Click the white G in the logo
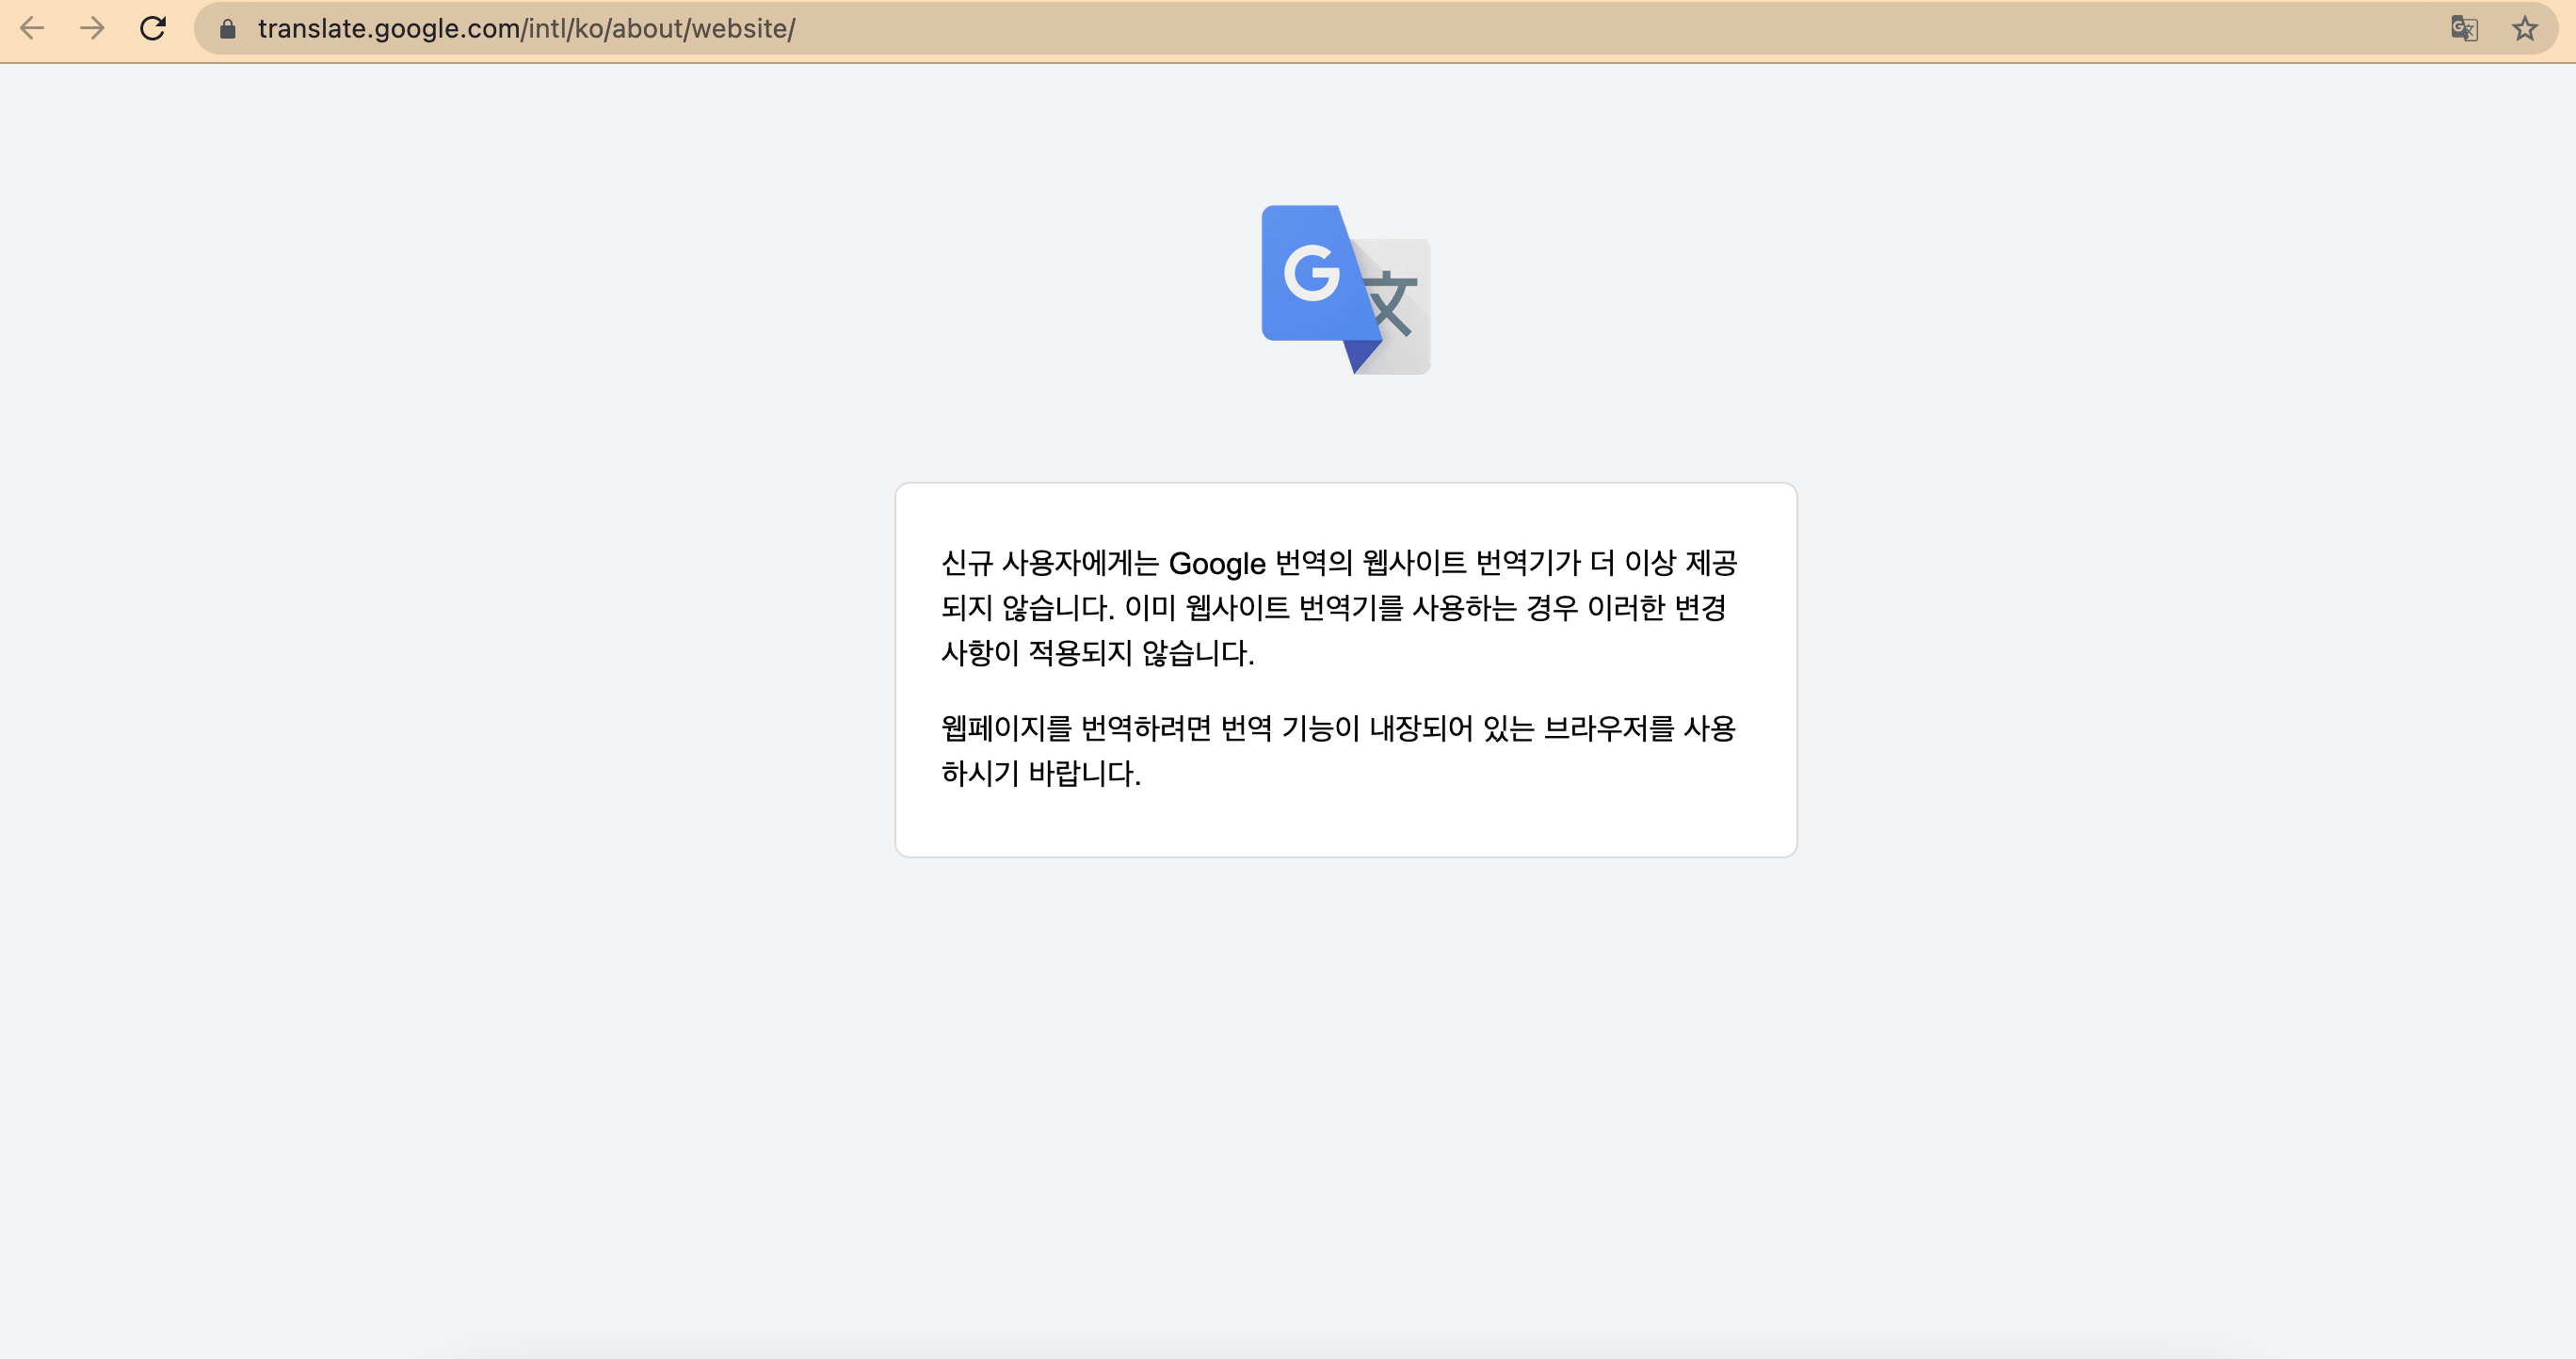Viewport: 2576px width, 1359px height. tap(1311, 273)
